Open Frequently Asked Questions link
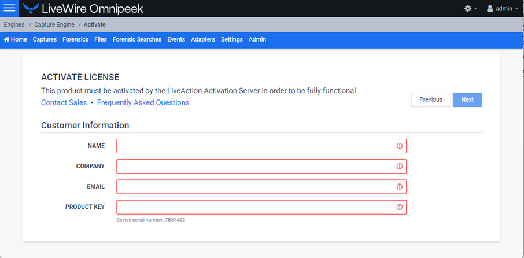The height and width of the screenshot is (258, 524). [143, 102]
